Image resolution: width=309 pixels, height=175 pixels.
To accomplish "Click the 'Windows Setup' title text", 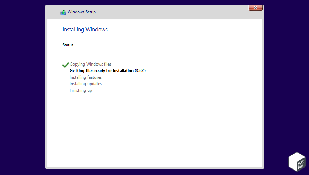I will [82, 12].
